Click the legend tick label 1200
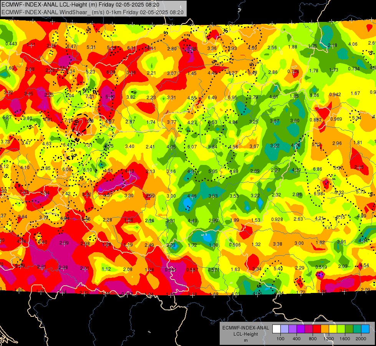Image resolution: width=376 pixels, height=346 pixels. click(x=328, y=339)
